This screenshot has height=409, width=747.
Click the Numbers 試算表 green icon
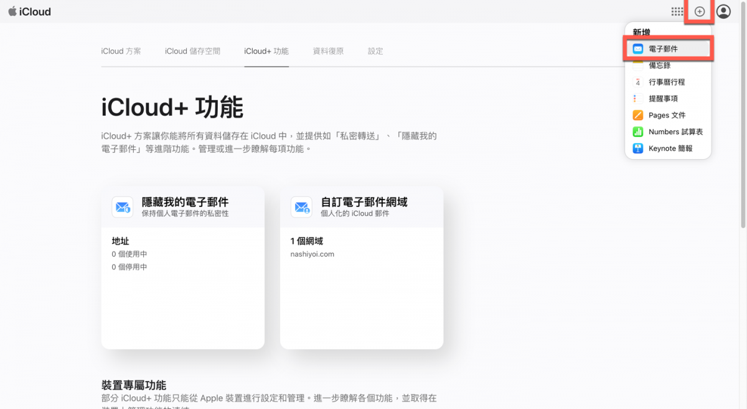[x=638, y=132]
